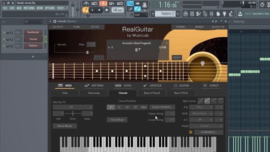Open the TOOLS menu

[61, 8]
